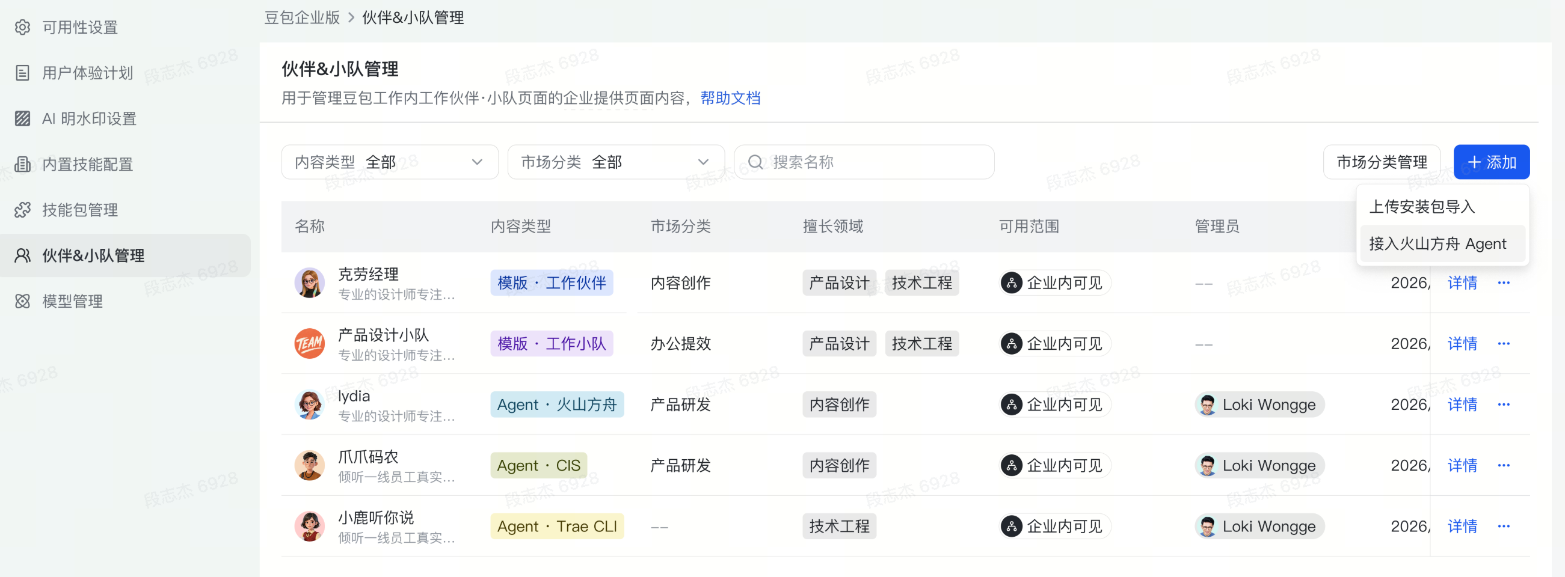1565x577 pixels.
Task: Click 技术工程 tag in 产品设计小队 row
Action: click(x=921, y=344)
